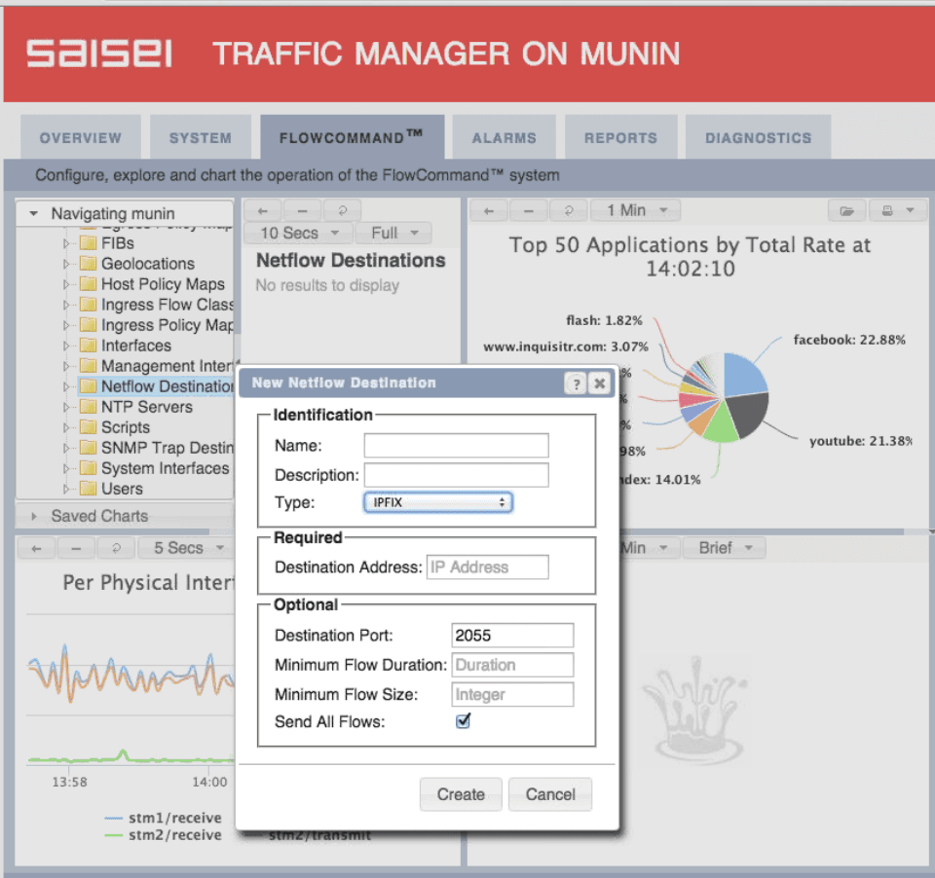Screen dimensions: 935x878
Task: Click the Interfaces folder icon
Action: pyautogui.click(x=89, y=346)
